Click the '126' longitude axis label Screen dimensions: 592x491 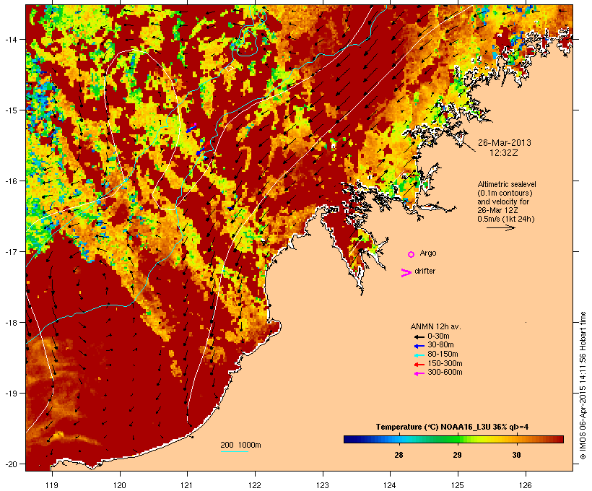pyautogui.click(x=526, y=485)
